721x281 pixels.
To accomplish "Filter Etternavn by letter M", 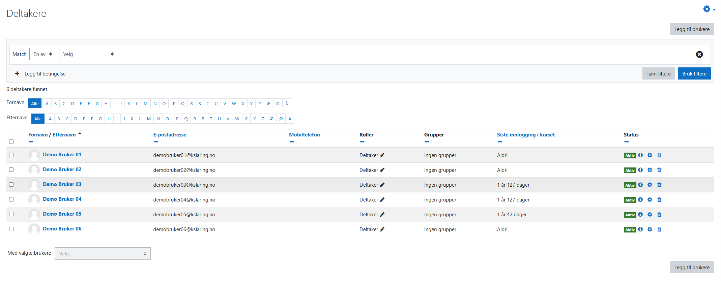I will tap(149, 119).
